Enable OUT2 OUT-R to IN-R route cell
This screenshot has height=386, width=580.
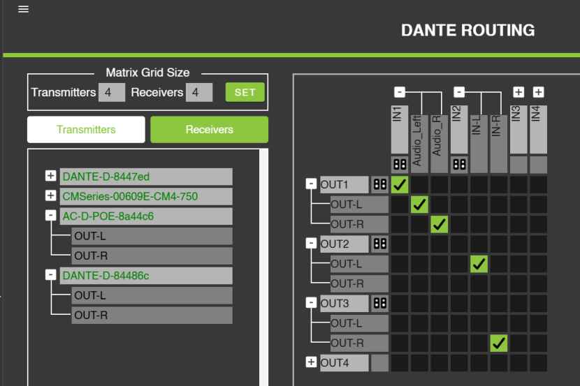(x=499, y=283)
